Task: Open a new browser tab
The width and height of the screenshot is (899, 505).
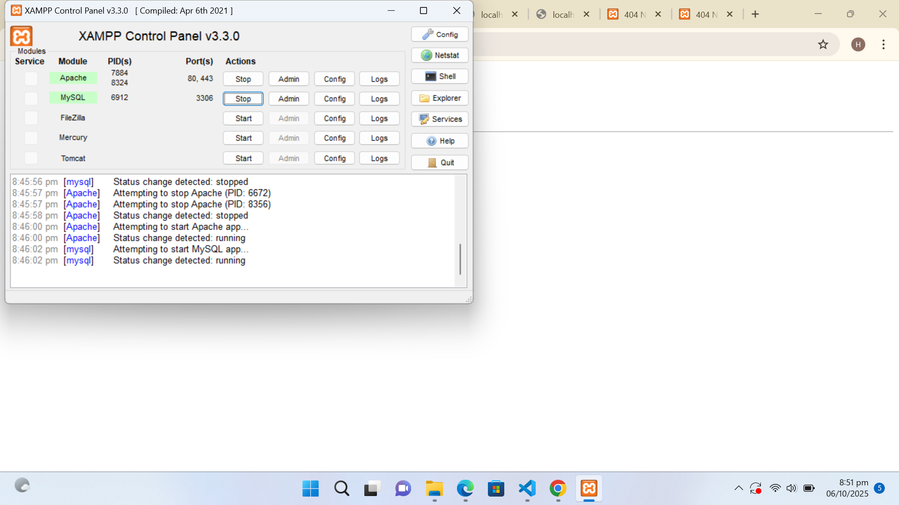Action: pyautogui.click(x=755, y=14)
